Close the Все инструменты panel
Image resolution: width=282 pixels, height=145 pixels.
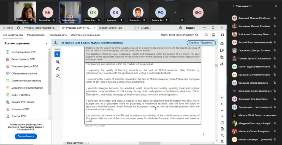(x=46, y=44)
